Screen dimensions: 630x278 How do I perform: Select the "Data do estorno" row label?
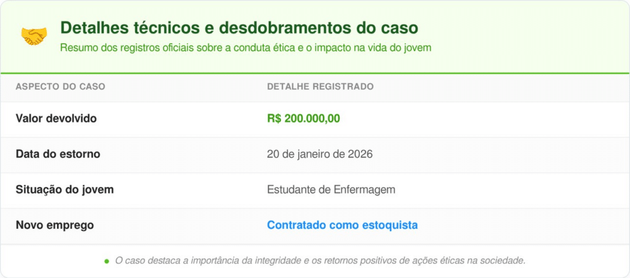58,154
